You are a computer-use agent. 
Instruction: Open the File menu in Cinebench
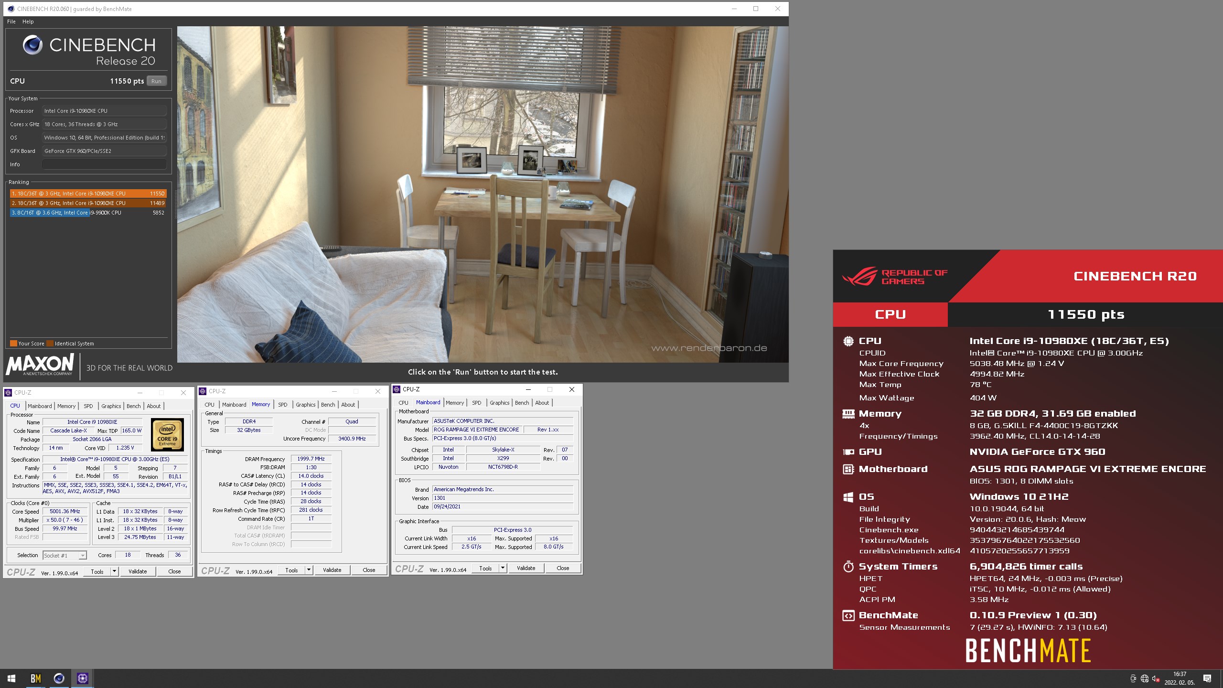(x=11, y=21)
